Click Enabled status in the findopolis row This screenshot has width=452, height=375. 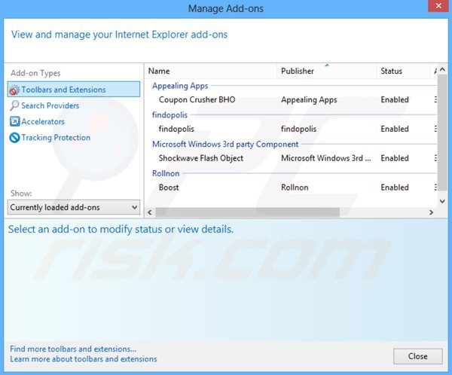pos(395,129)
